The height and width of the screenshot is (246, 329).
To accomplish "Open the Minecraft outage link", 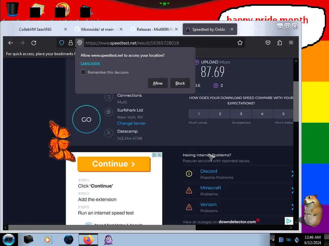I will 211,188.
